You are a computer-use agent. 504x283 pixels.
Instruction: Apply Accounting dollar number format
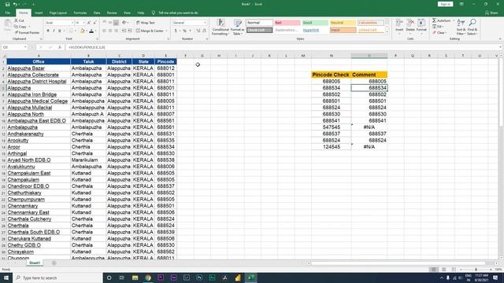(176, 31)
